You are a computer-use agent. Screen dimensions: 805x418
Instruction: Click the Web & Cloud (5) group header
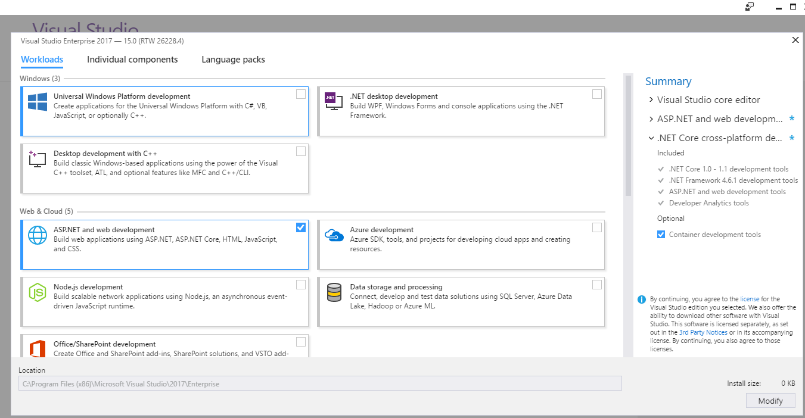pyautogui.click(x=46, y=211)
